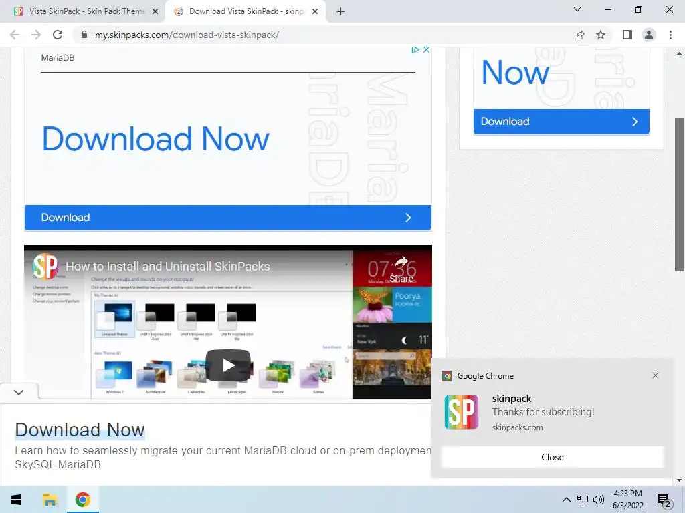Reload the current page
The height and width of the screenshot is (513, 685).
pyautogui.click(x=58, y=35)
